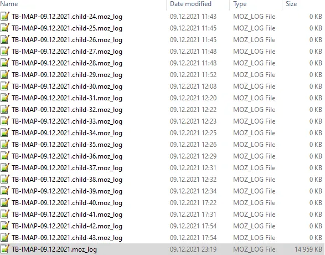This screenshot has width=325, height=255.
Task: Sort by the Size column header
Action: coord(291,4)
